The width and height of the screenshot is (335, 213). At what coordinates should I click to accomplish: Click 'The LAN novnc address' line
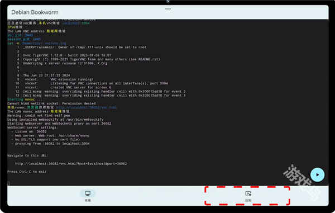pos(39,111)
